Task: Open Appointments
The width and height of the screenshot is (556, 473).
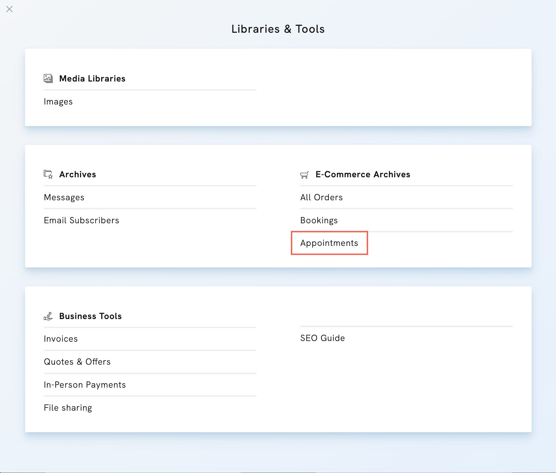Action: pyautogui.click(x=329, y=243)
